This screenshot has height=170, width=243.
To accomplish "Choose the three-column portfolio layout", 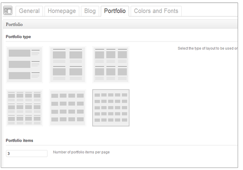I will (x=111, y=64).
